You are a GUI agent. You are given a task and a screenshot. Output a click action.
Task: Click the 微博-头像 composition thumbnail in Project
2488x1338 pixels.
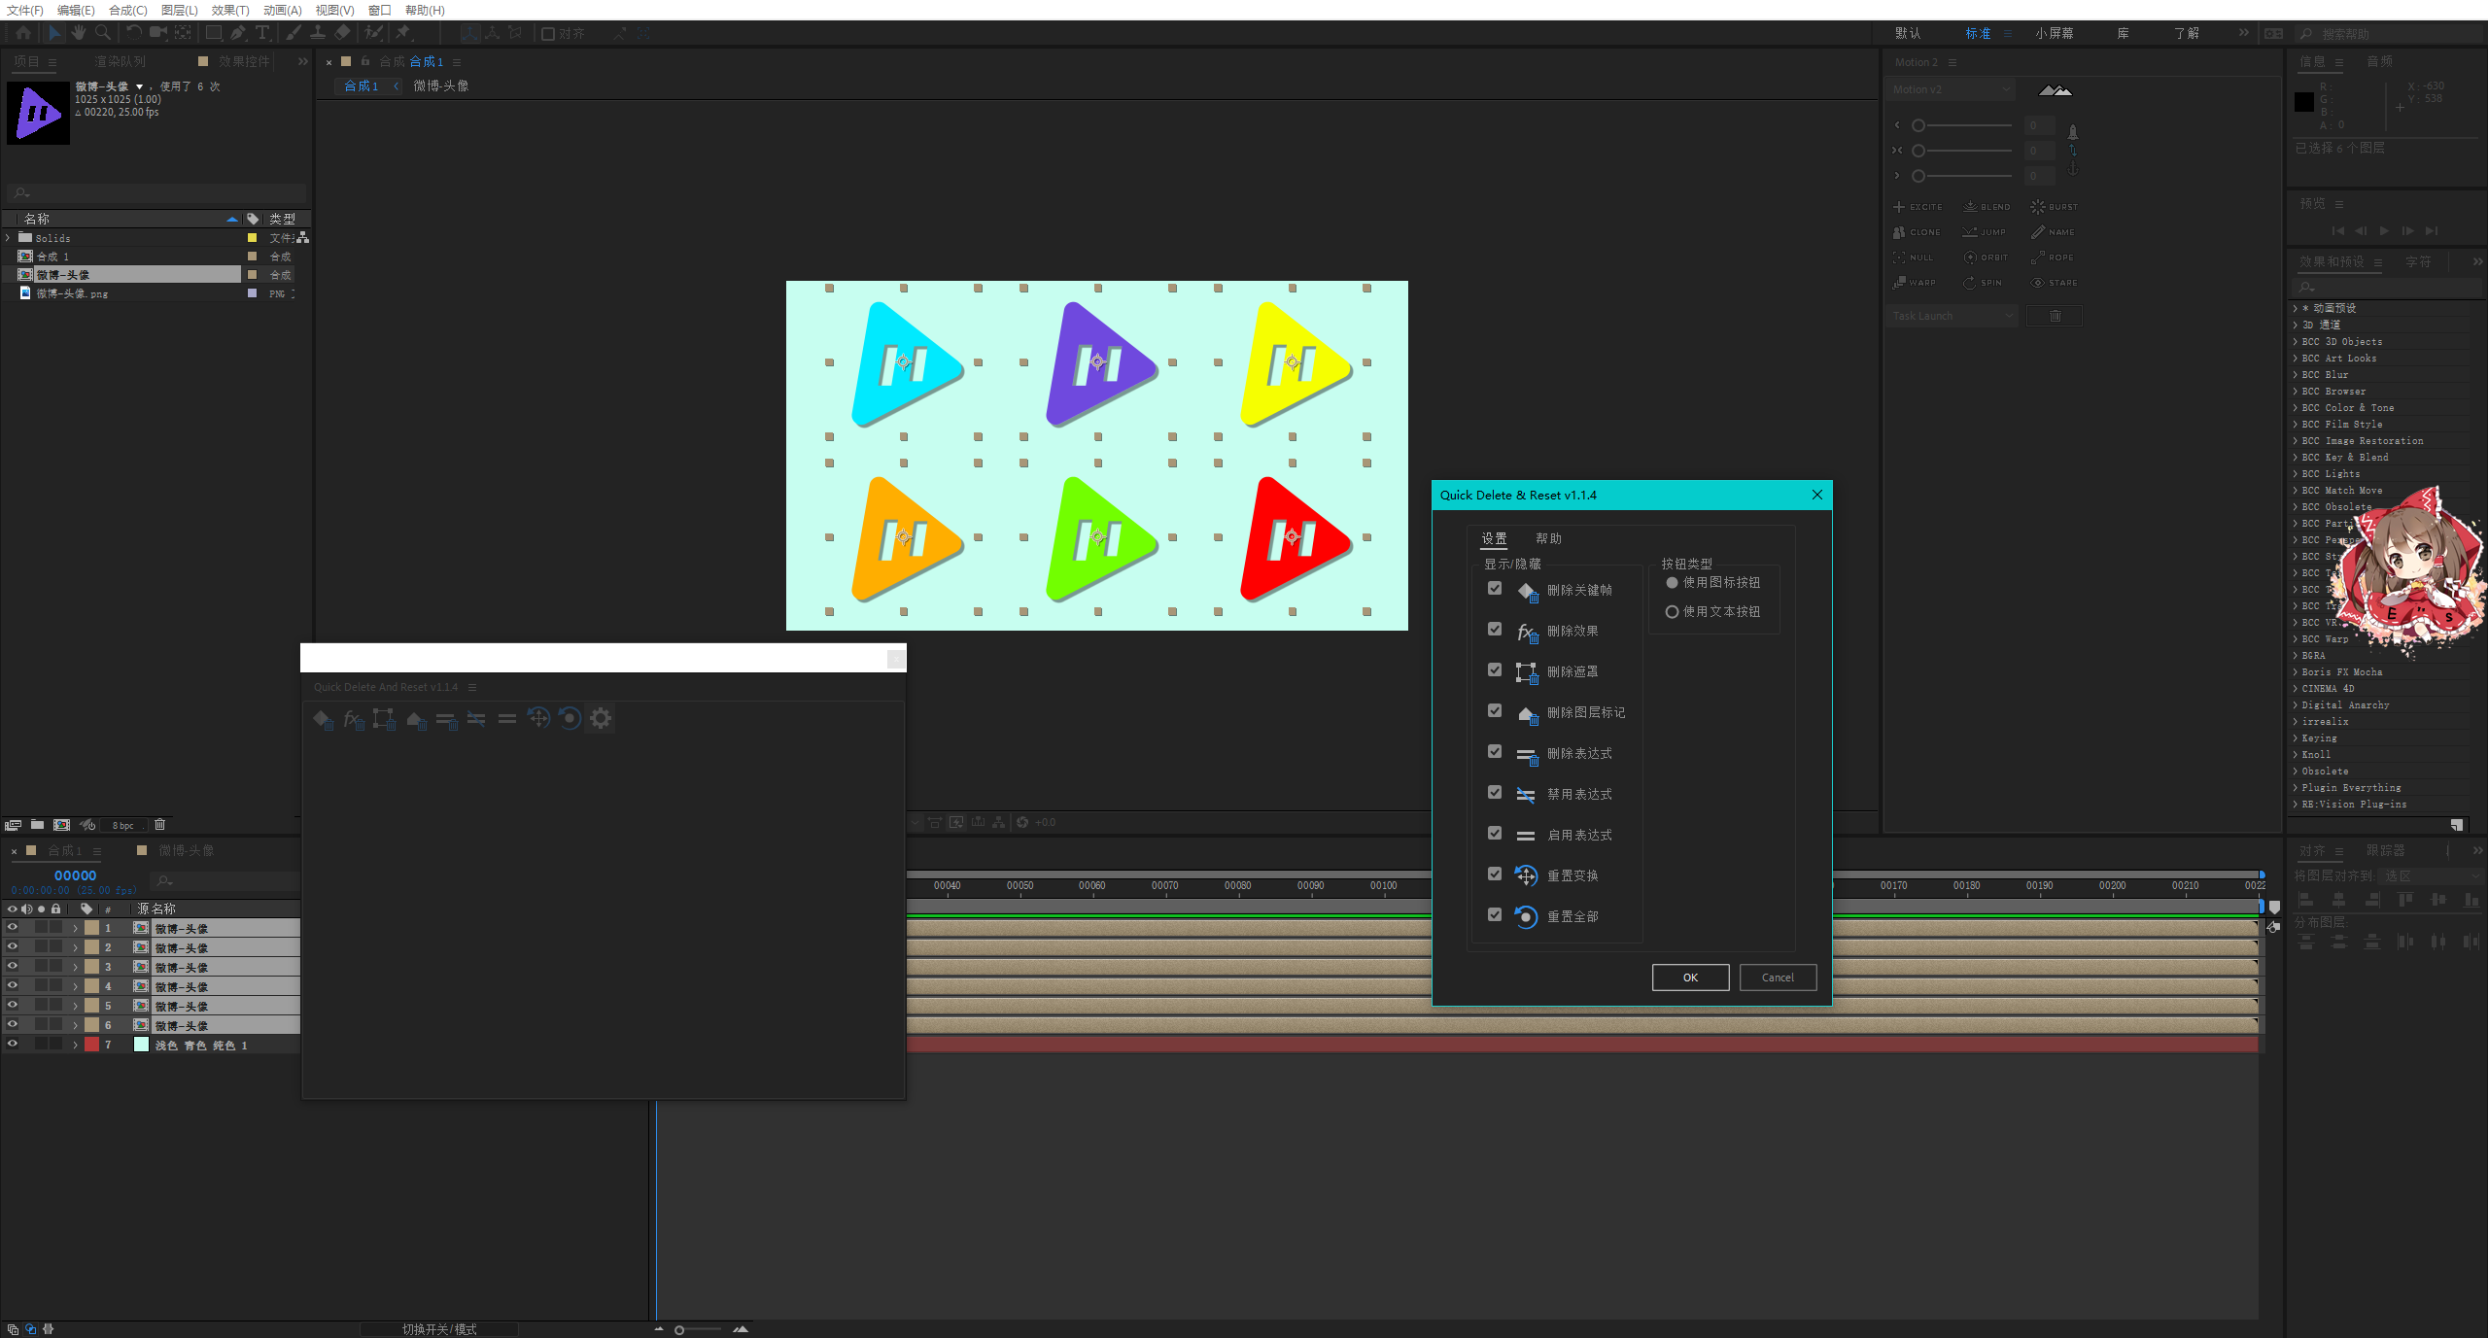[38, 114]
